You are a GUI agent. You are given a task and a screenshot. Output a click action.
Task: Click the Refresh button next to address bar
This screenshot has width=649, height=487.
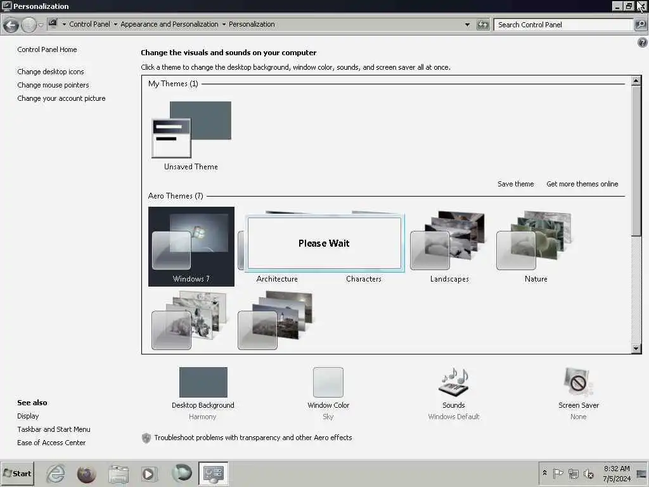[482, 25]
